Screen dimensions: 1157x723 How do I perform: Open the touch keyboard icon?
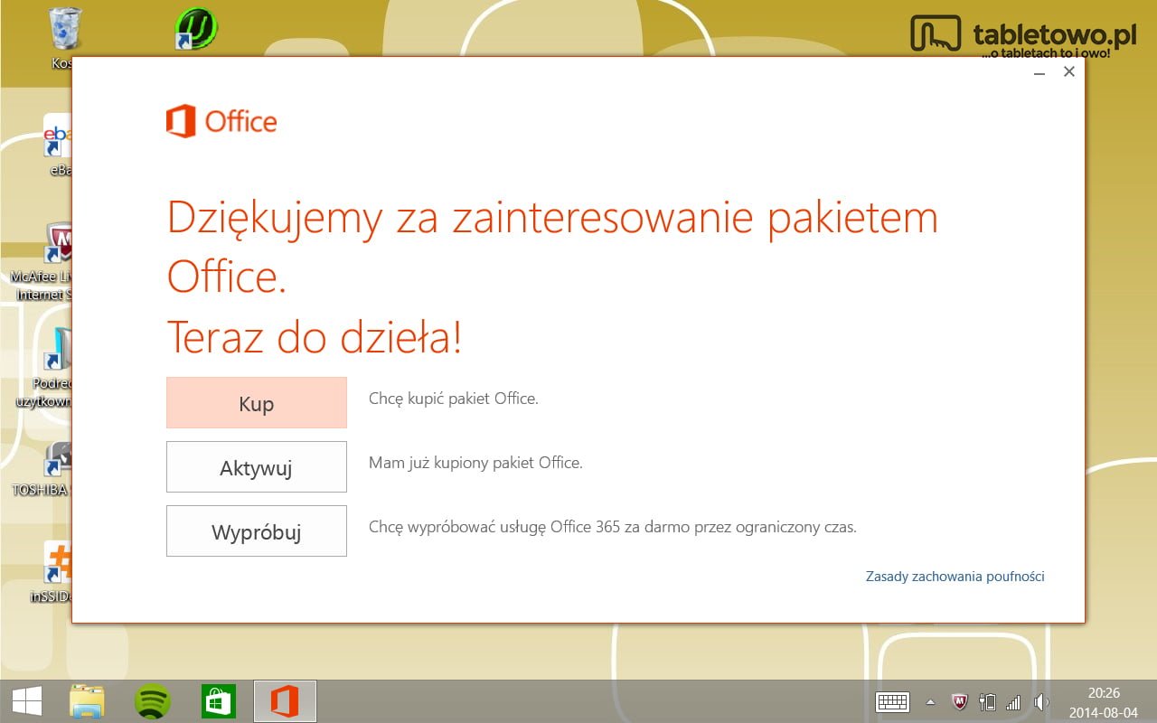(x=892, y=702)
